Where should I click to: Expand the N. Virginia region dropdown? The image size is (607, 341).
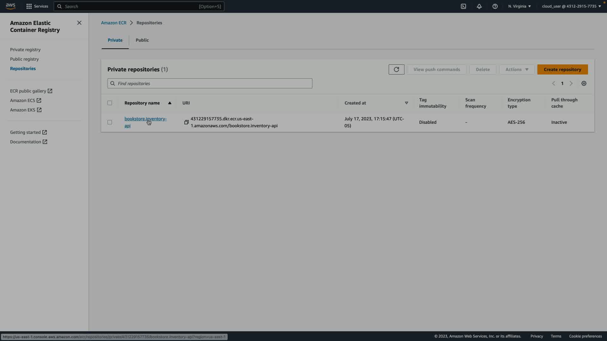519,6
